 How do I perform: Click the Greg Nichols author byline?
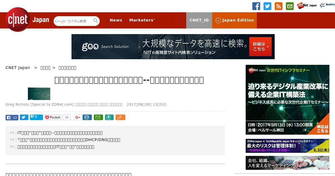pyautogui.click(x=17, y=104)
